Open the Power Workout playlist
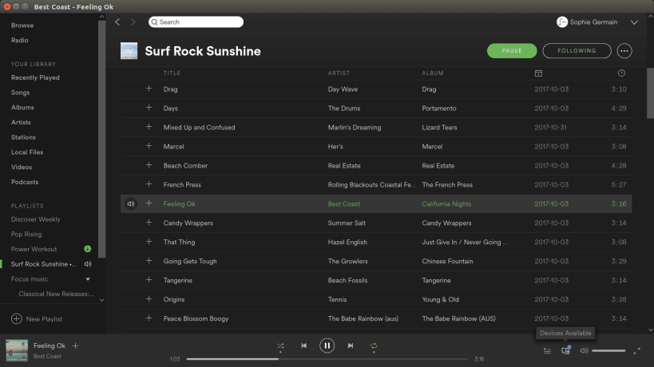 click(34, 249)
